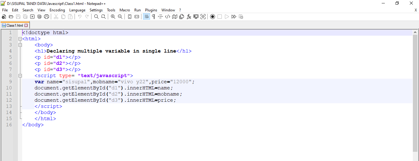419x161 pixels.
Task: Click the New file icon
Action: (4, 17)
